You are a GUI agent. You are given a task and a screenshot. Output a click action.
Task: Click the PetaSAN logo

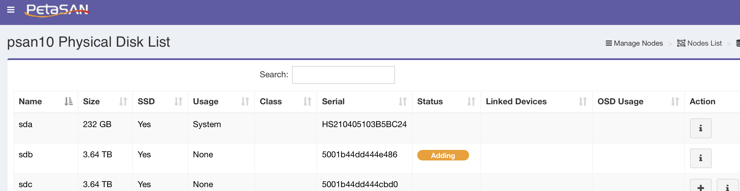pyautogui.click(x=57, y=10)
